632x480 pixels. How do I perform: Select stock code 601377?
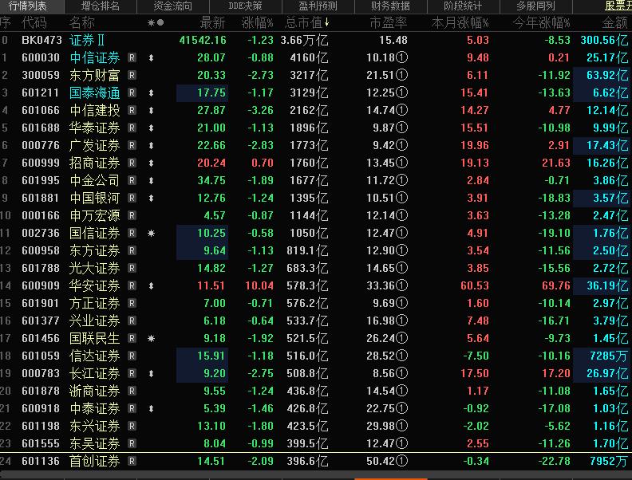click(x=41, y=321)
